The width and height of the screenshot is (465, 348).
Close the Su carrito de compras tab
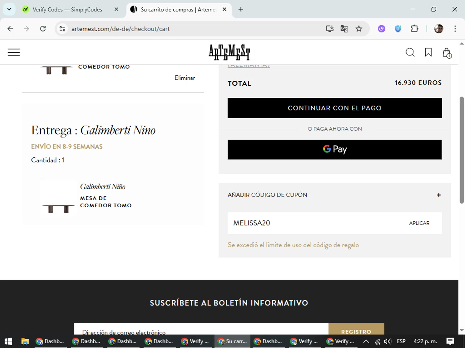tap(224, 9)
